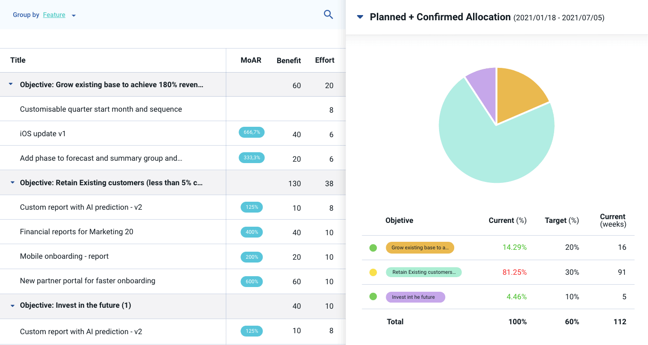
Task: Click the 333,3% MoAR badge
Action: point(251,157)
